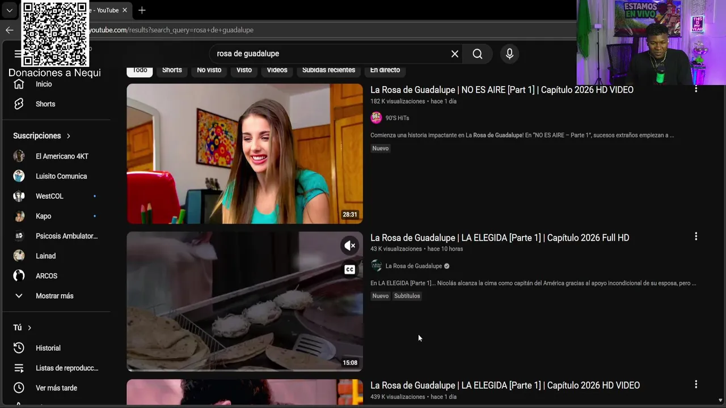
Task: Open more options for NO ES AIRE video
Action: (696, 90)
